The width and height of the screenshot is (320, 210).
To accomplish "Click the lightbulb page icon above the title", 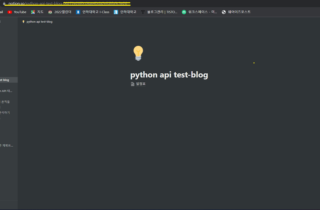I will coord(138,53).
